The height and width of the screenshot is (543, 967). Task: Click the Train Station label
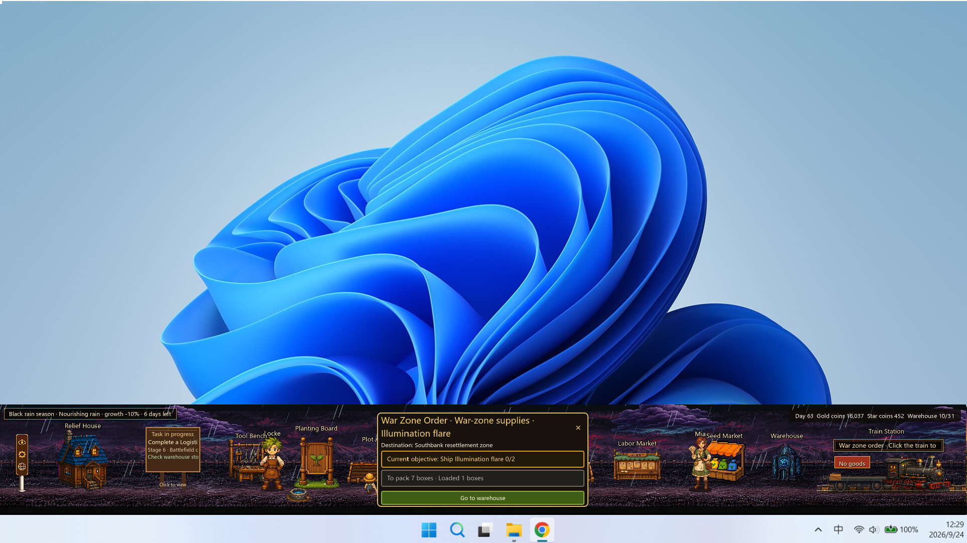tap(886, 431)
